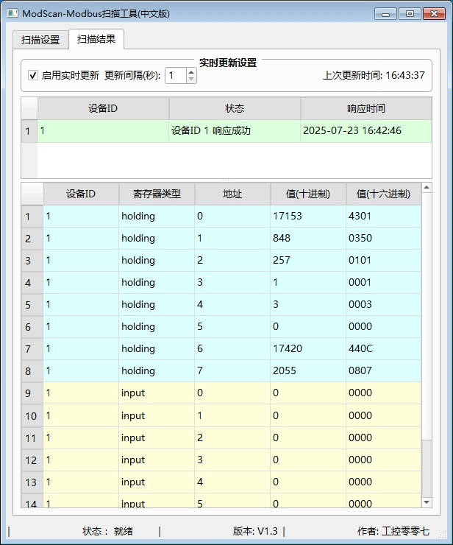453x545 pixels.
Task: Switch to the 扫描设置 tab
Action: (40, 40)
